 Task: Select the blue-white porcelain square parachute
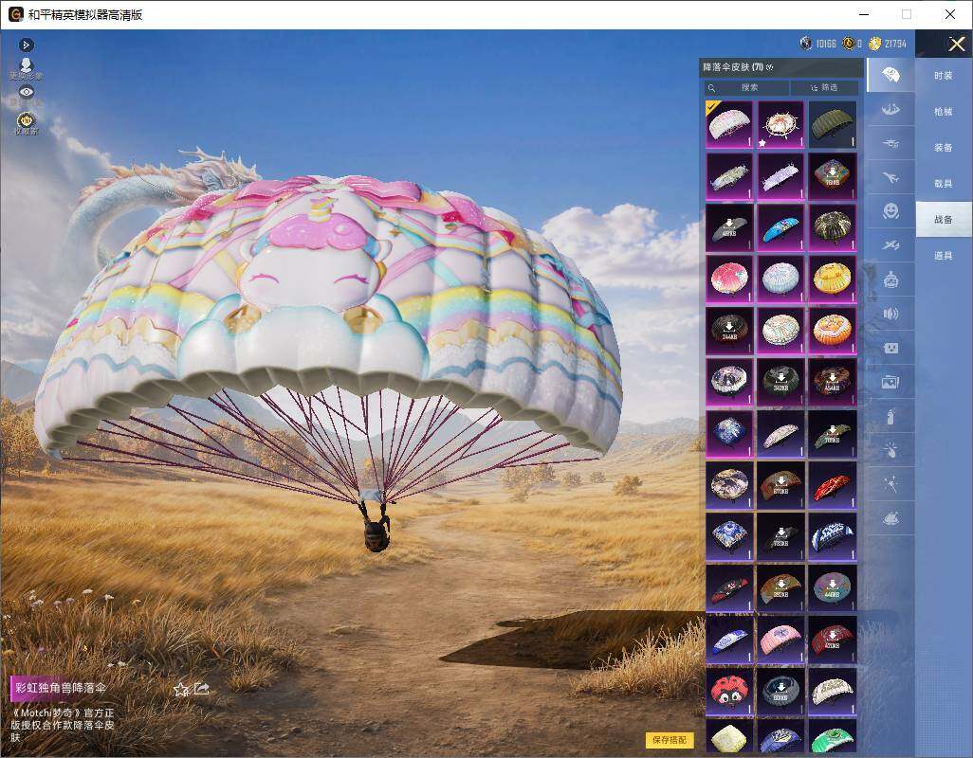(x=729, y=536)
